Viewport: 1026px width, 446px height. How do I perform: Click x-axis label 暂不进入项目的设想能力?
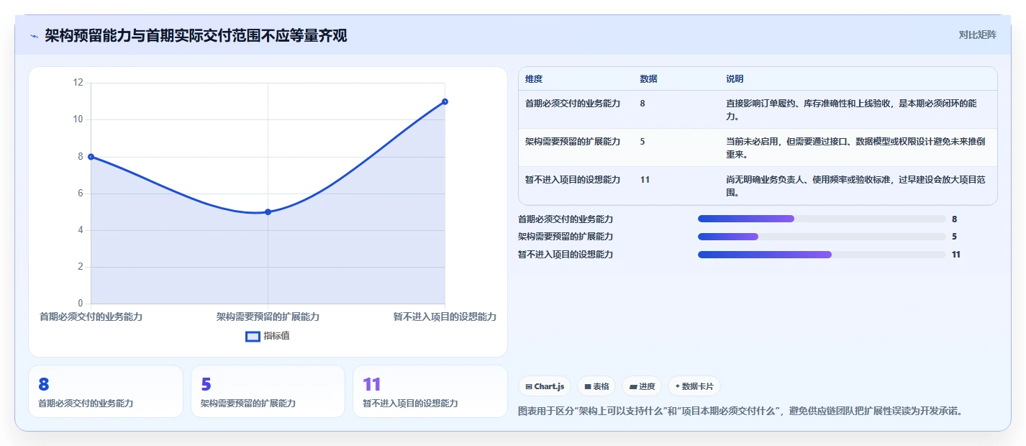[445, 317]
